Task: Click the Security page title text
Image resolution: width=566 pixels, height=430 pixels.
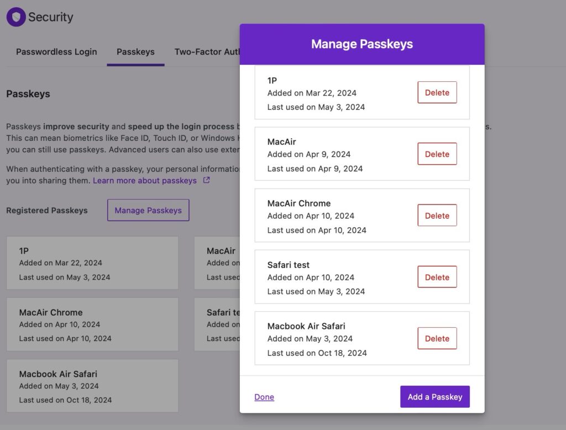Action: (x=51, y=17)
